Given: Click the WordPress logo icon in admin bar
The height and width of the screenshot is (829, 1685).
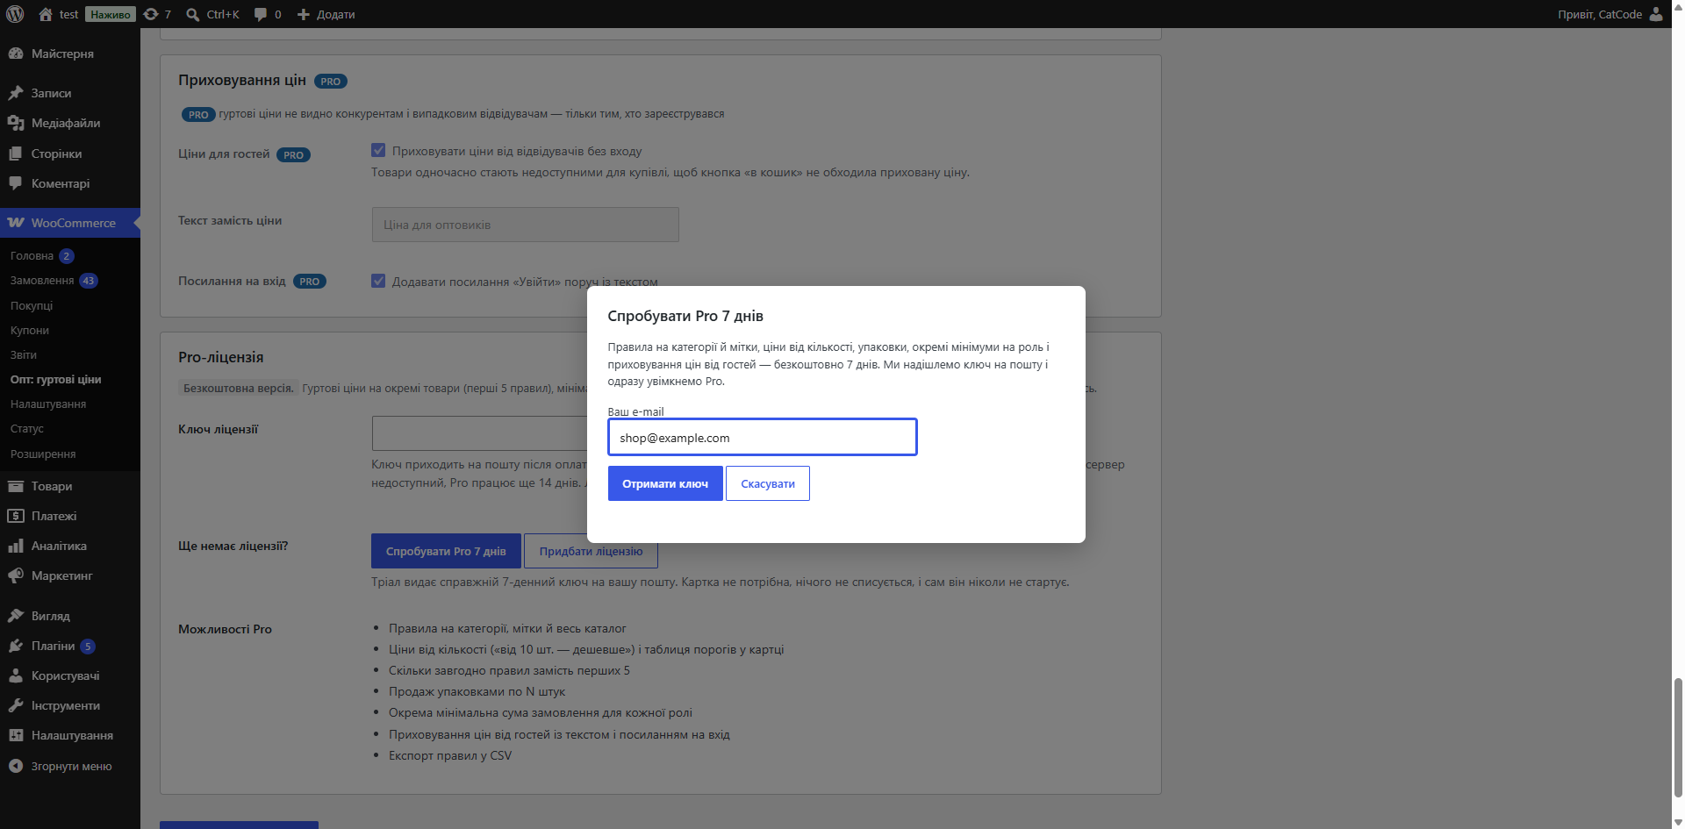Looking at the screenshot, I should (15, 14).
